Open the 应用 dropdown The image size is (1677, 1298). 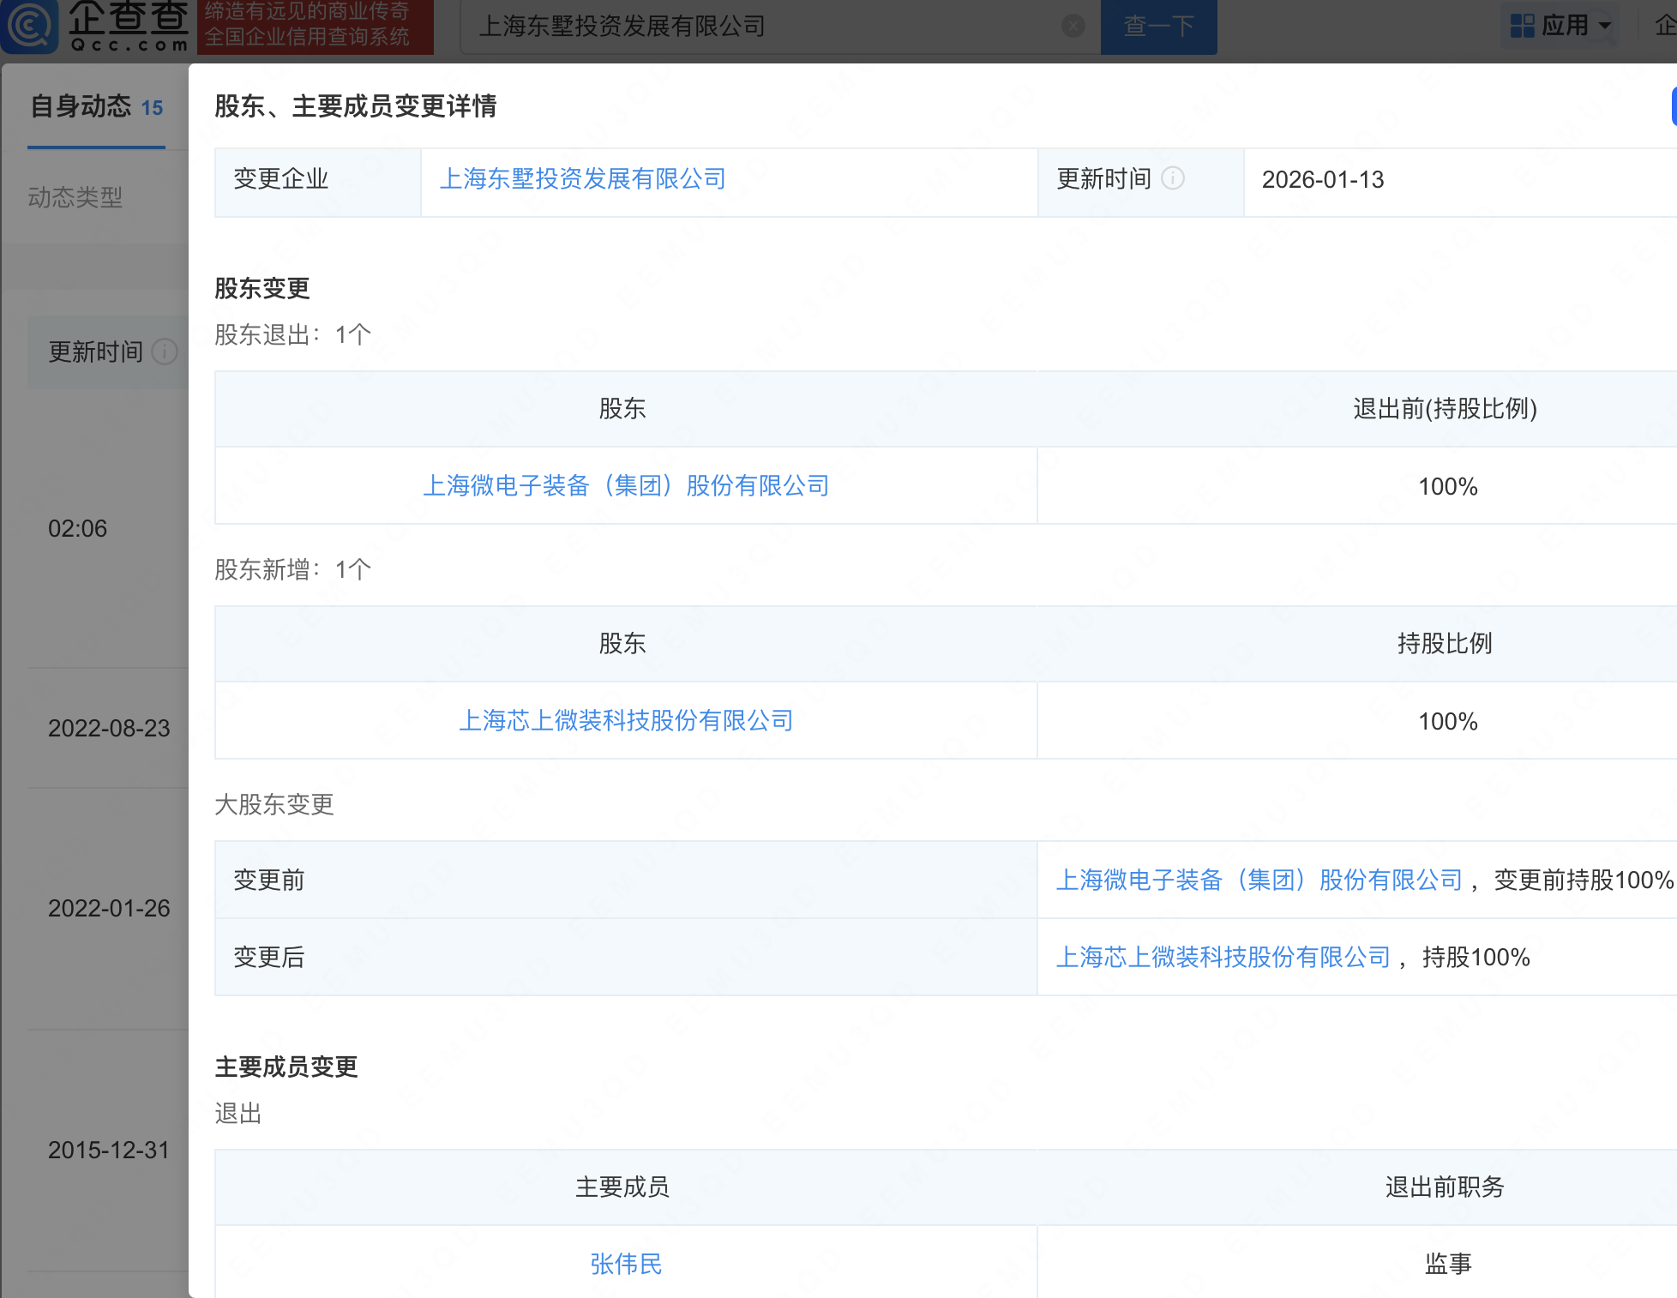(1566, 26)
